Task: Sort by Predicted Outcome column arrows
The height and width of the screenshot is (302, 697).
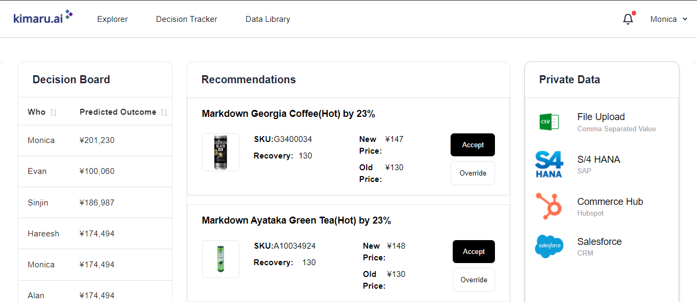Action: (165, 112)
